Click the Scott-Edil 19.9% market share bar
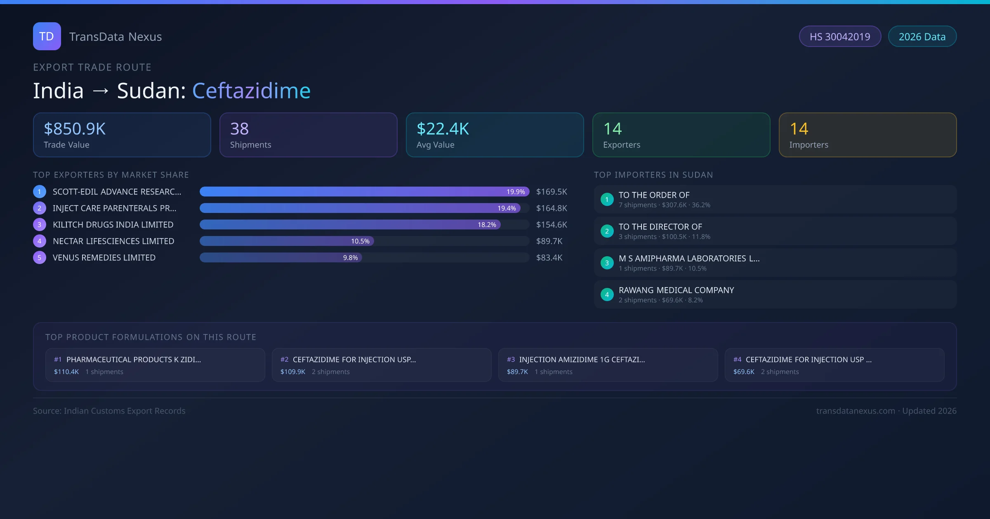This screenshot has width=990, height=519. [x=364, y=192]
